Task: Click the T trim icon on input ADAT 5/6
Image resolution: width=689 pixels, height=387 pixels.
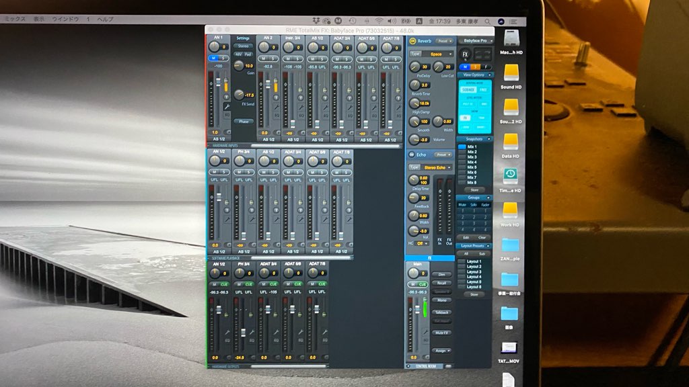Action: click(x=374, y=98)
